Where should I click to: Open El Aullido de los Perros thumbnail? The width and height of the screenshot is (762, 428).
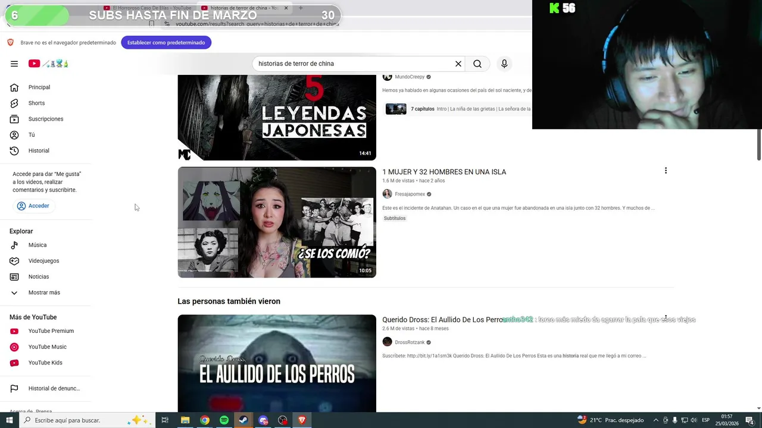coord(277,363)
